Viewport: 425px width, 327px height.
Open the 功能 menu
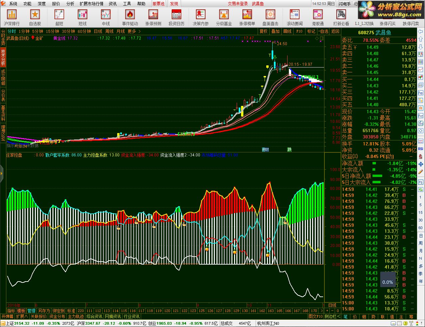click(28, 4)
